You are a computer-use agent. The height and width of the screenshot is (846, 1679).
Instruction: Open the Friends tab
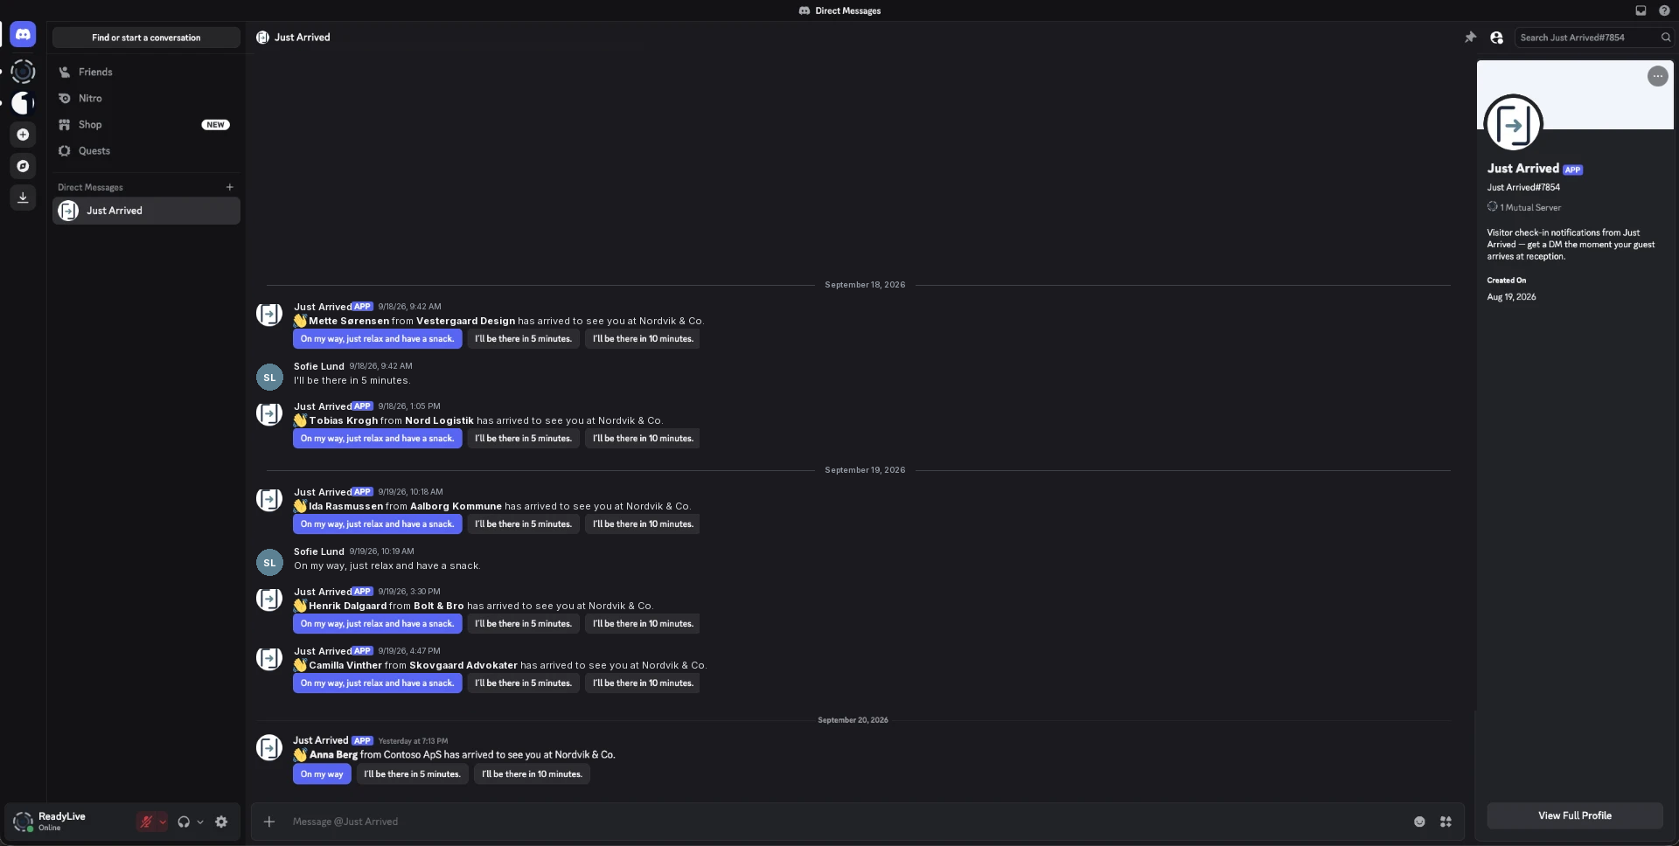coord(146,72)
